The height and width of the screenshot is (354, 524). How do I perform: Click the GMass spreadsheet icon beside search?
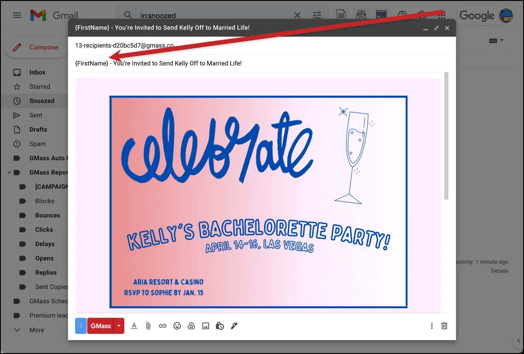pos(341,15)
